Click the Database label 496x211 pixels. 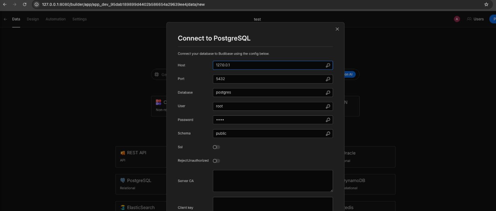click(x=185, y=92)
